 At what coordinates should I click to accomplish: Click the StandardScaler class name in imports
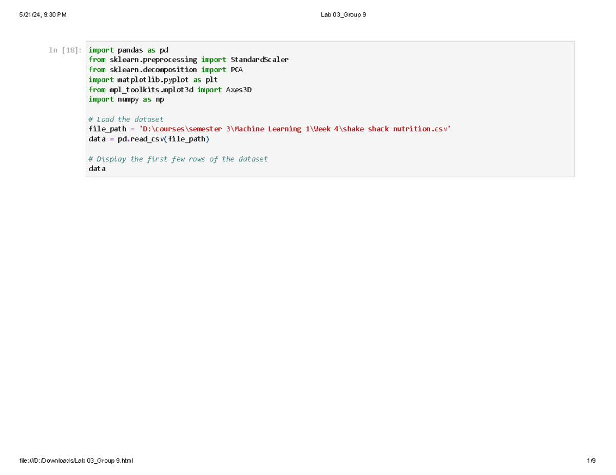259,60
